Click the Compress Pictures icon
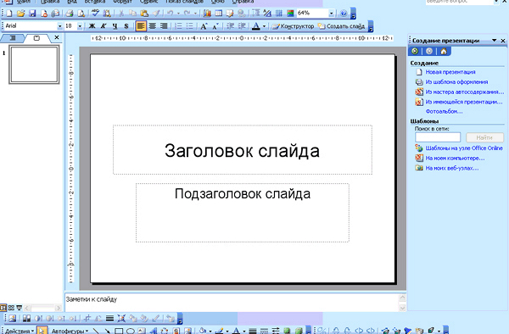509x334 pixels. pos(121,319)
